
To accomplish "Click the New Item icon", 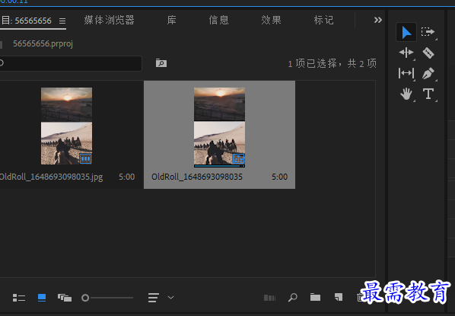I will [339, 297].
